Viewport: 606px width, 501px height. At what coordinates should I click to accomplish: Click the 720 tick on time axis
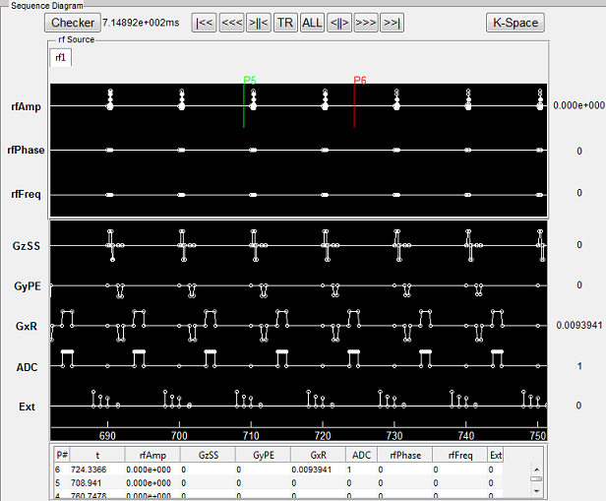323,436
